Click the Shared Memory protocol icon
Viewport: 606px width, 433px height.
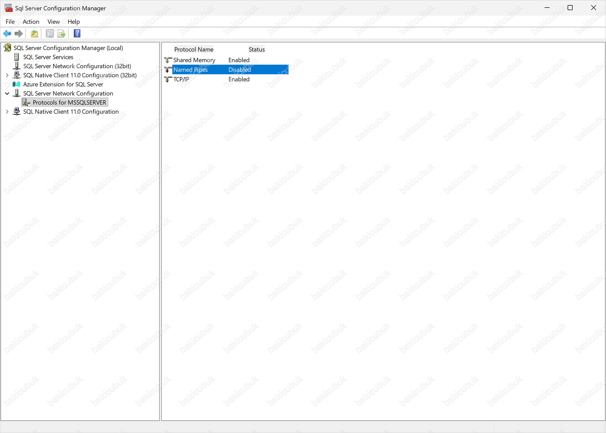[168, 60]
